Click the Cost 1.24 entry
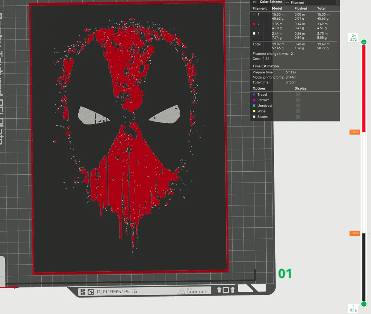Screen dimensions: 371x314 [261, 59]
